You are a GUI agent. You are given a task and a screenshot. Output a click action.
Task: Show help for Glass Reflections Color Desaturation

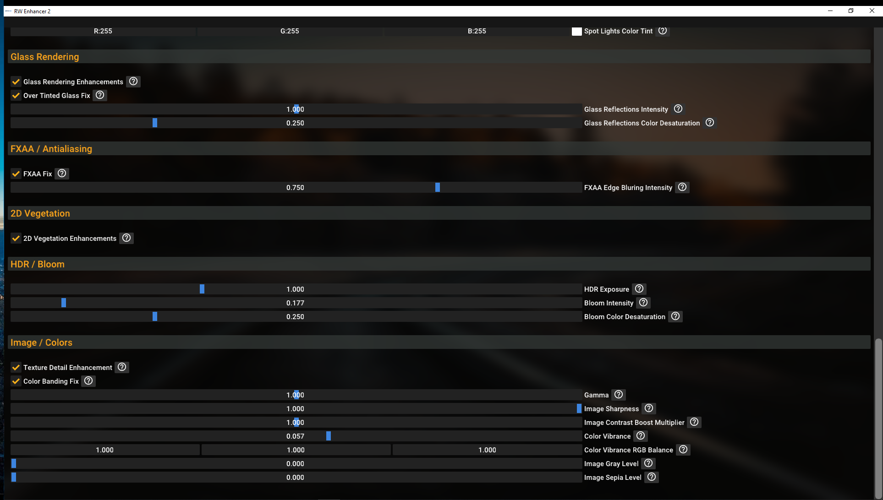pos(710,123)
